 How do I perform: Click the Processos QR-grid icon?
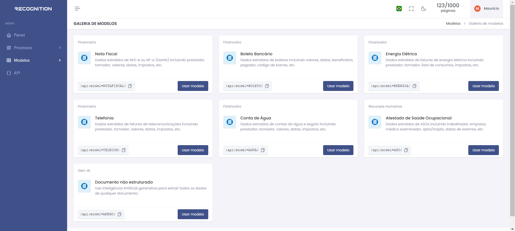pos(9,48)
